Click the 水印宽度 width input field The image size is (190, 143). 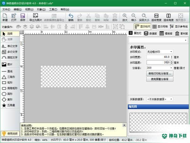[159, 57]
